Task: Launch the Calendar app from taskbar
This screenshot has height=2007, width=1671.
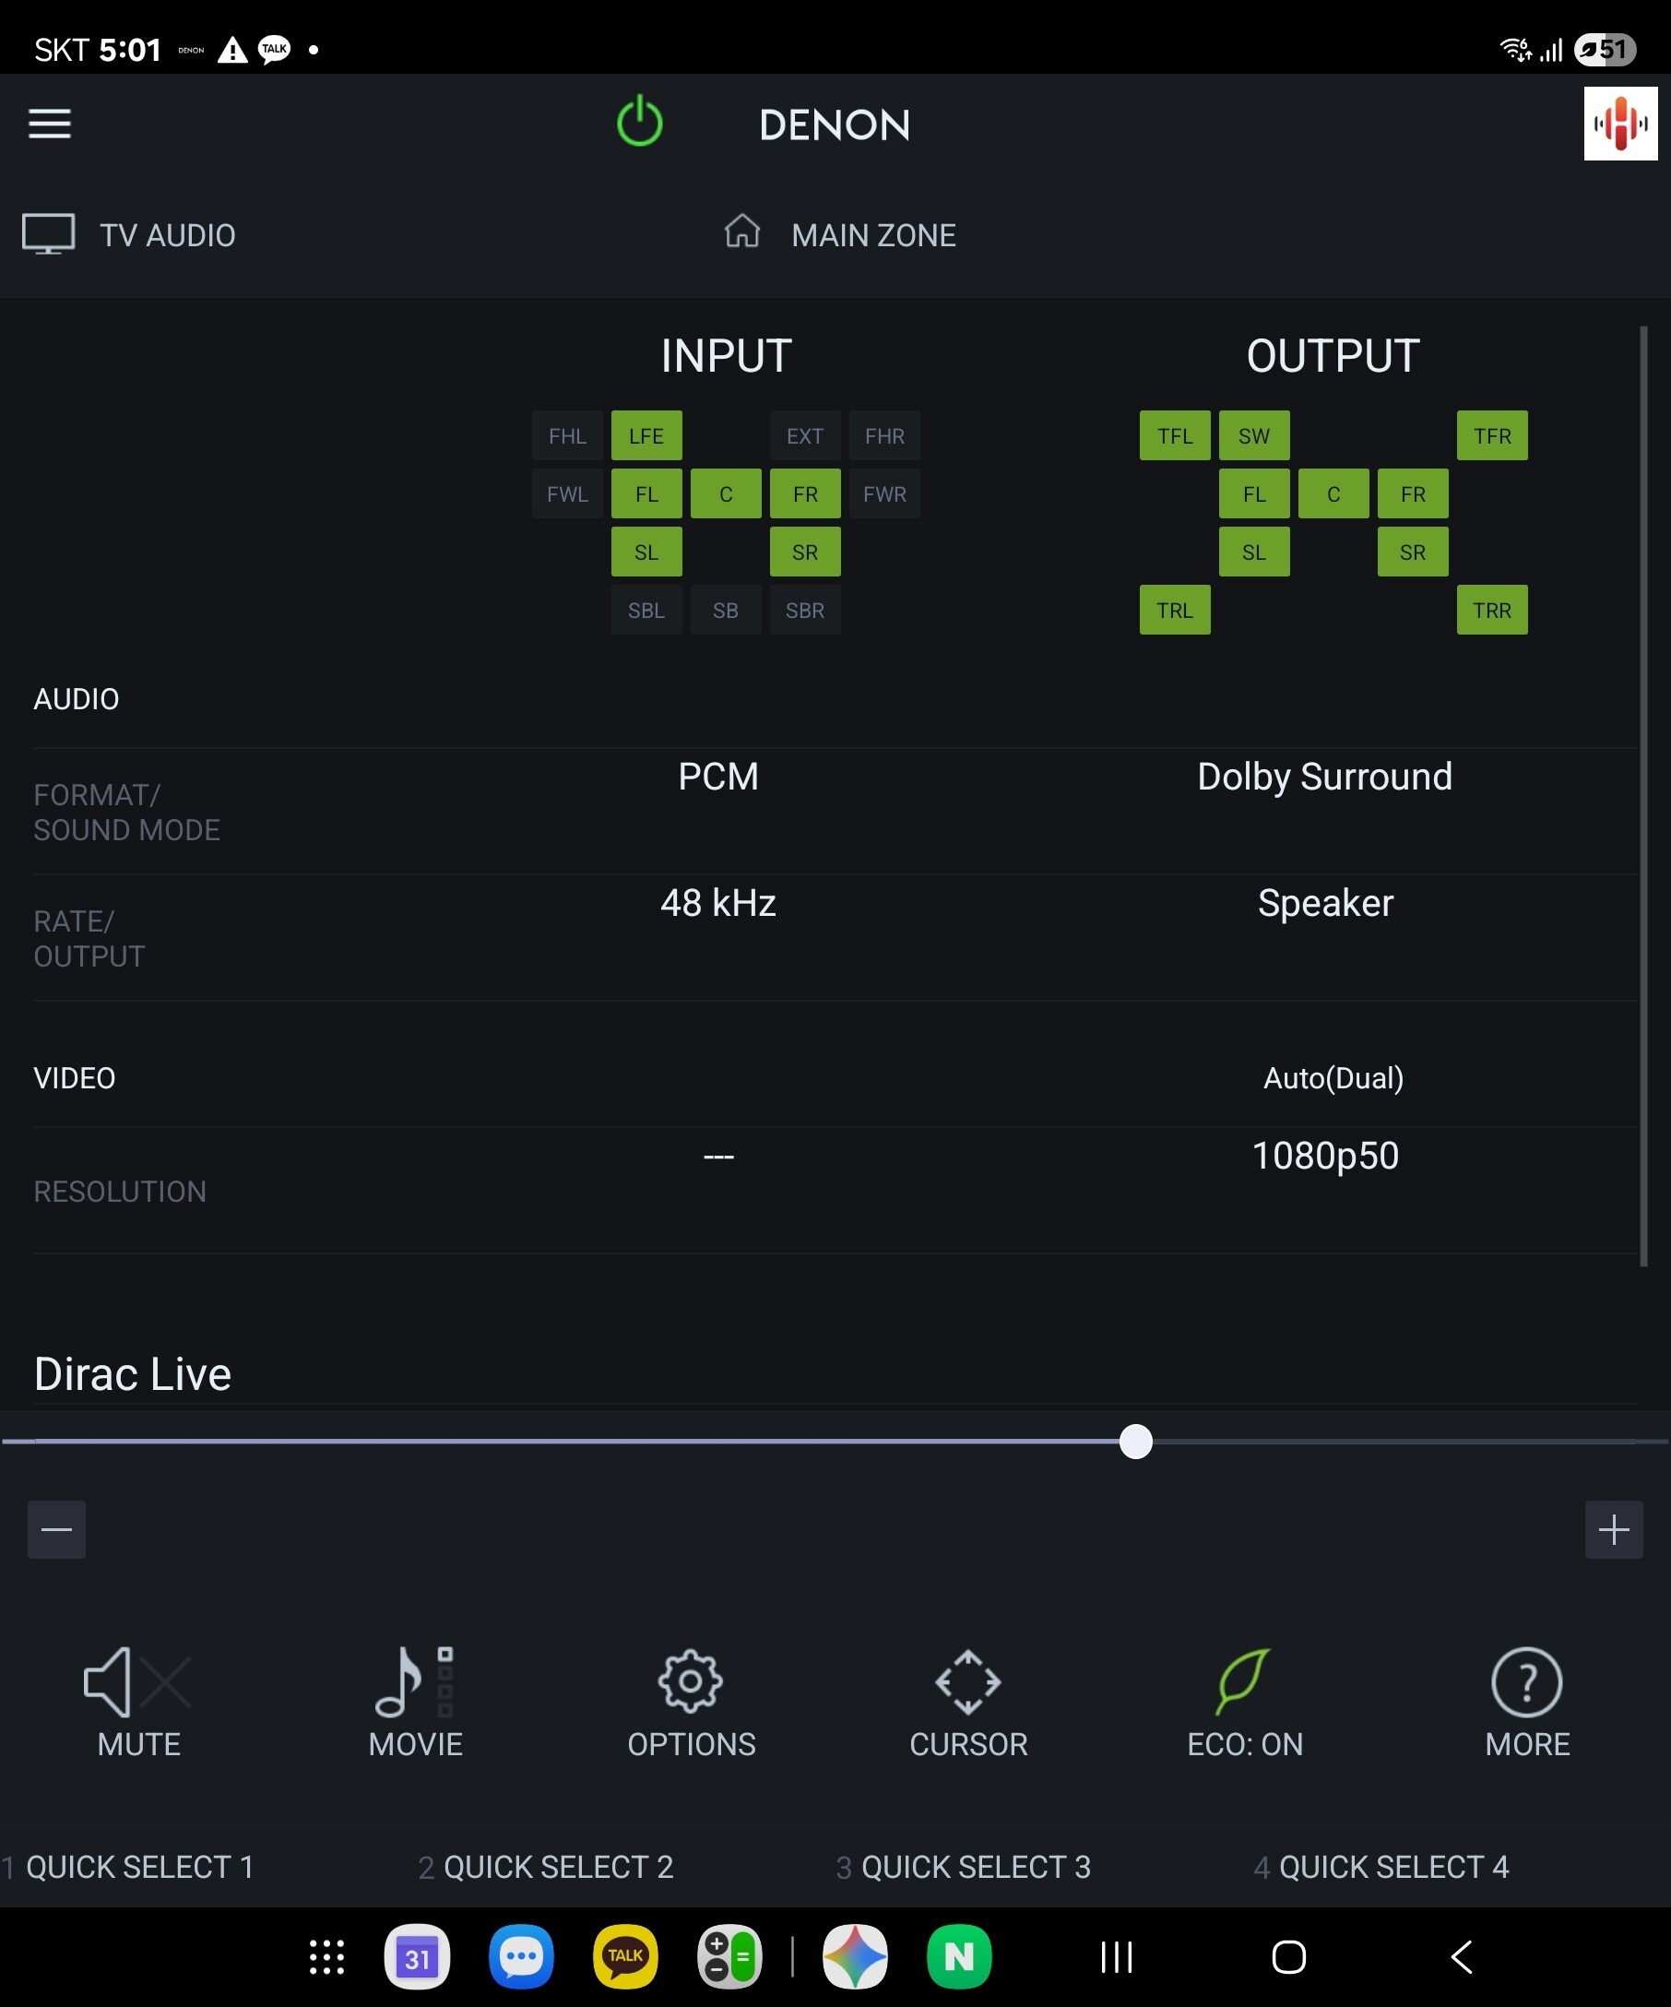Action: [x=417, y=1957]
